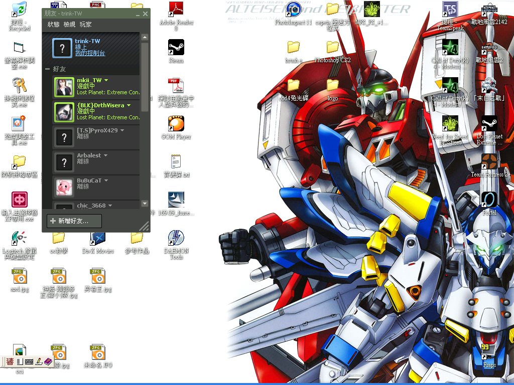This screenshot has height=385, width=514.
Task: Open the 我的控制台 link
Action: coord(90,53)
